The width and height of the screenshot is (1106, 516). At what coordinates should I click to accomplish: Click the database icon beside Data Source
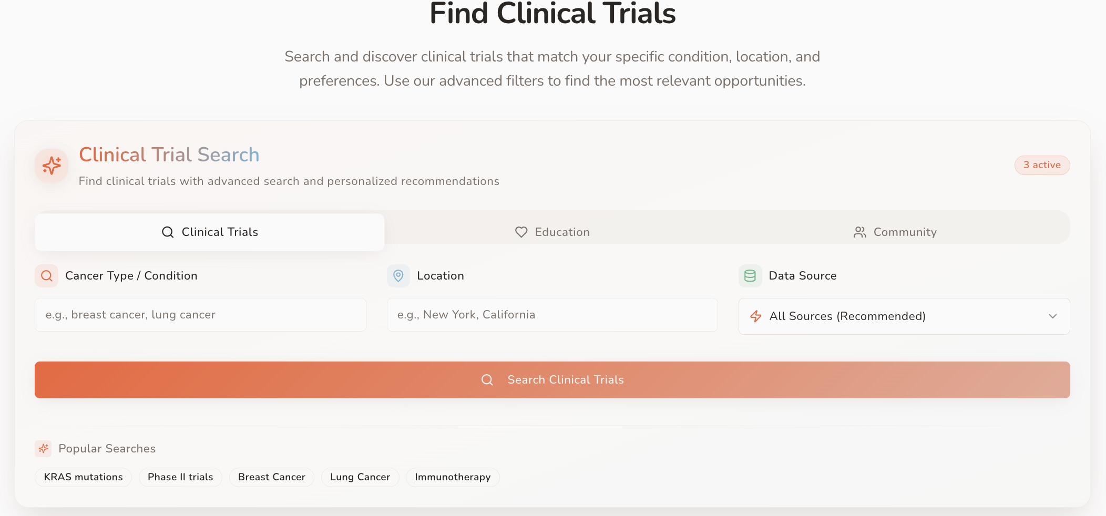point(750,276)
